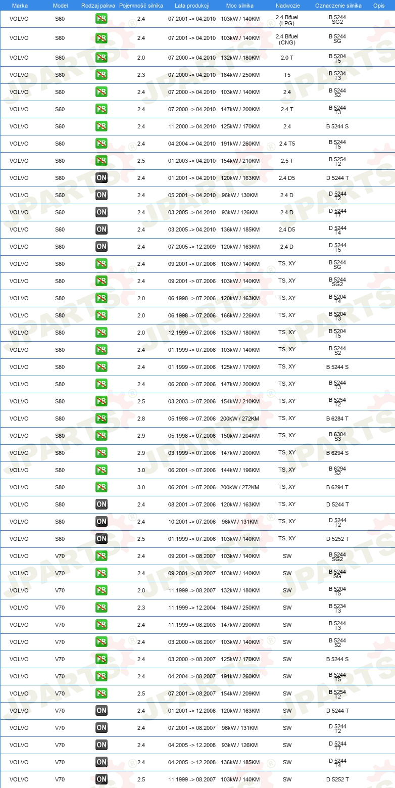Viewport: 395px width, 788px height.
Task: Click the '2.0 T' body type cell
Action: [287, 58]
